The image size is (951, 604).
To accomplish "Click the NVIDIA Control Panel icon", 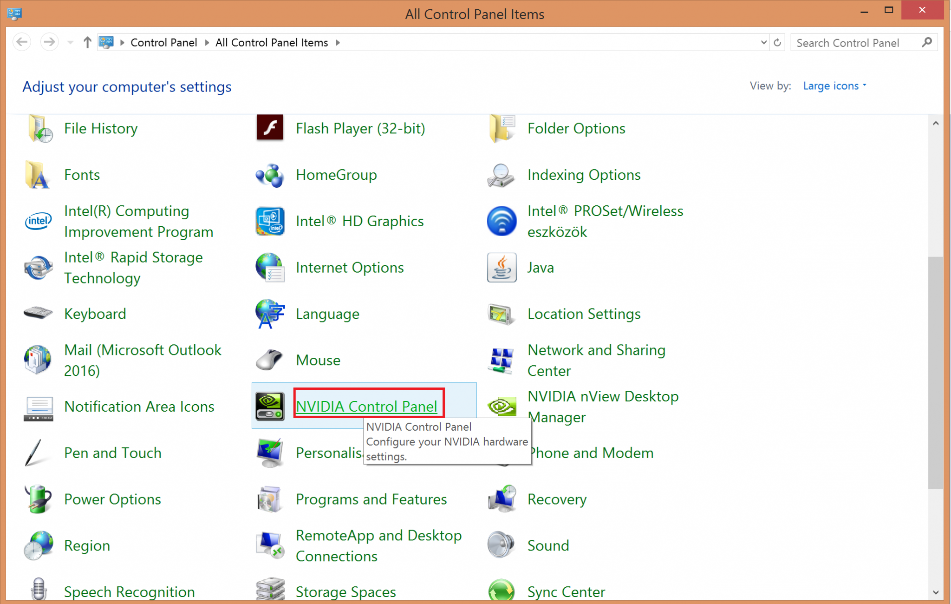I will (270, 406).
